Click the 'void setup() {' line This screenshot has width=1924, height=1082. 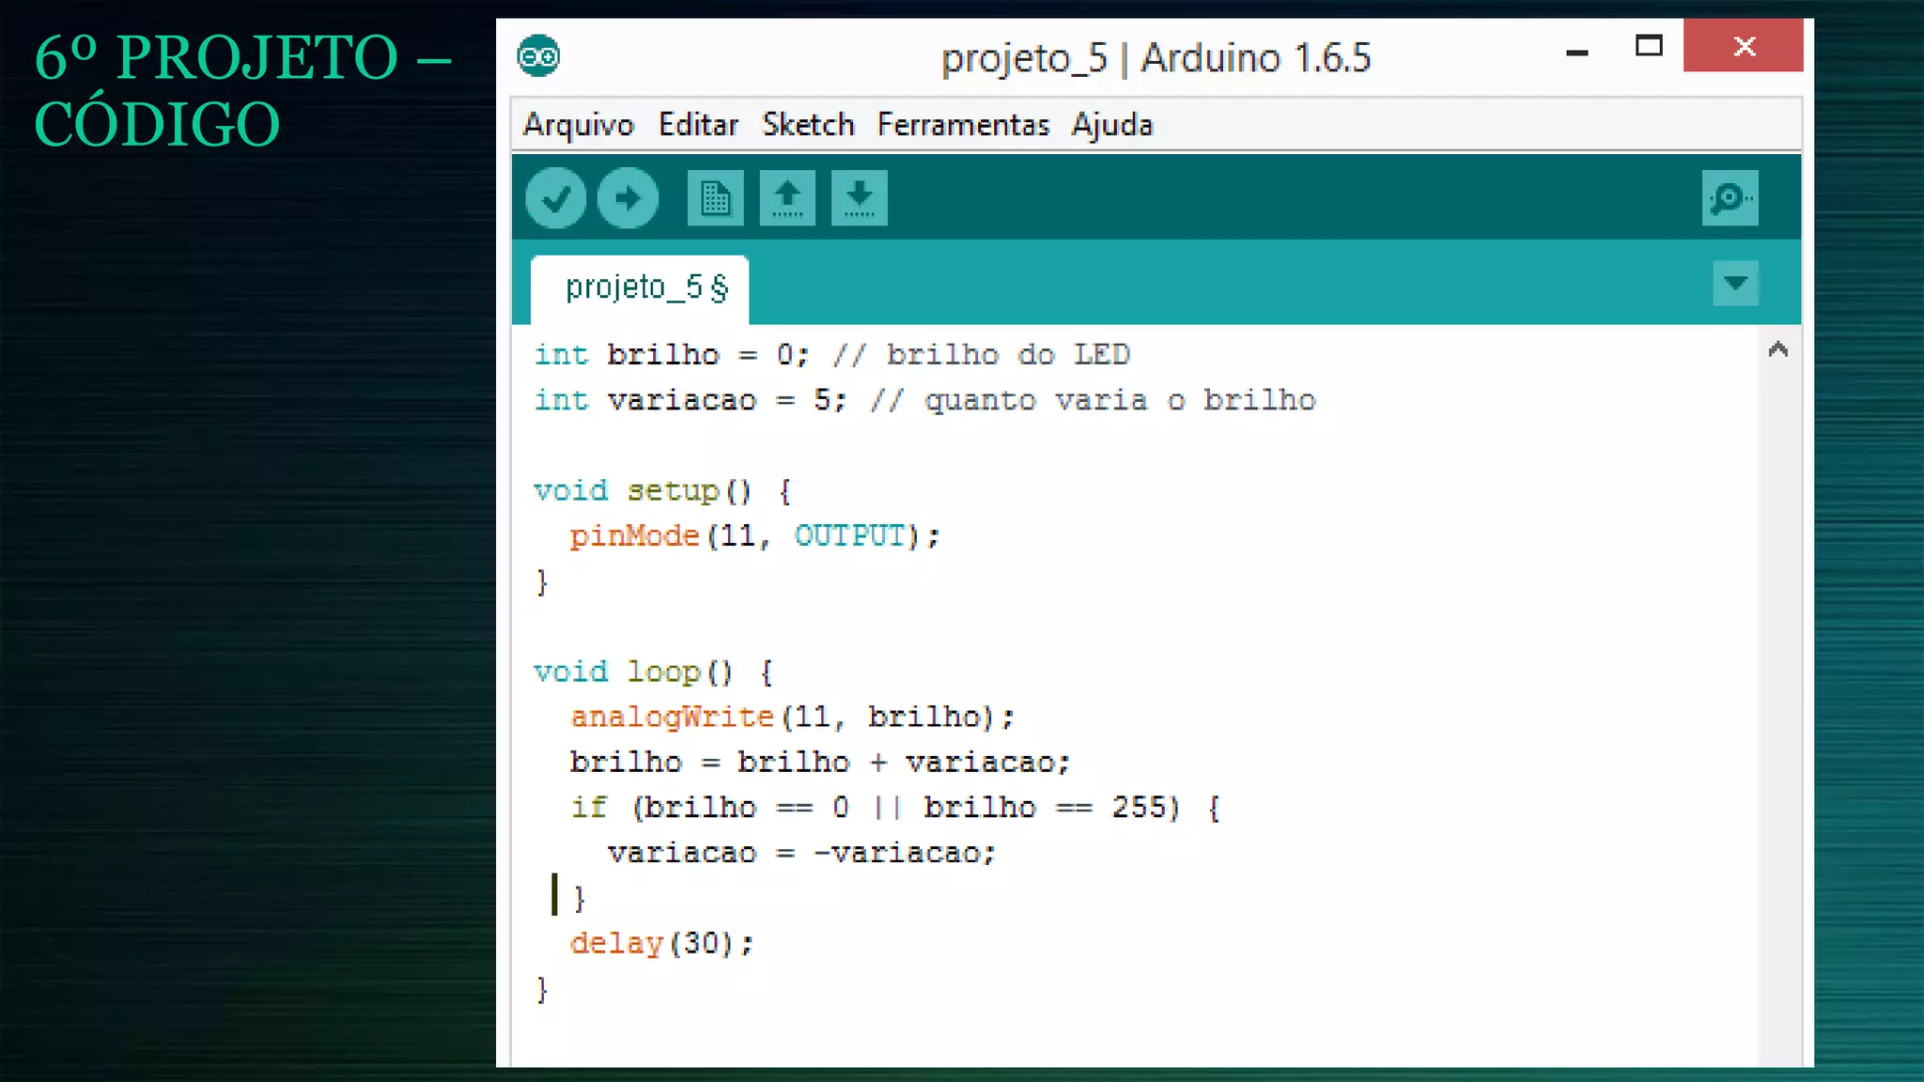coord(662,490)
